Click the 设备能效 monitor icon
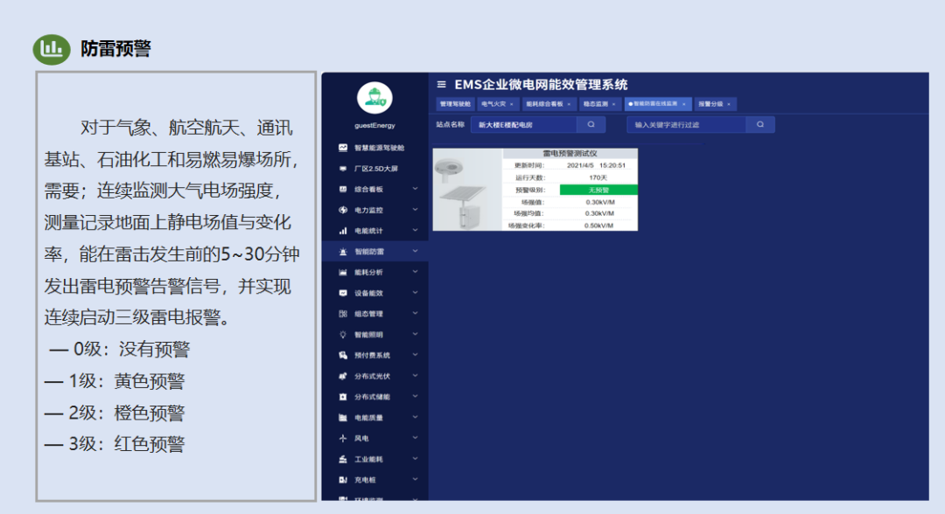945x514 pixels. (343, 293)
